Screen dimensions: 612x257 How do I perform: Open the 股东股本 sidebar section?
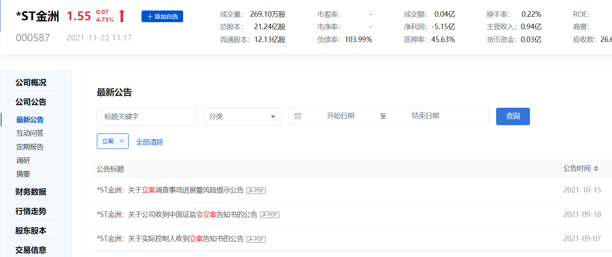click(x=31, y=231)
